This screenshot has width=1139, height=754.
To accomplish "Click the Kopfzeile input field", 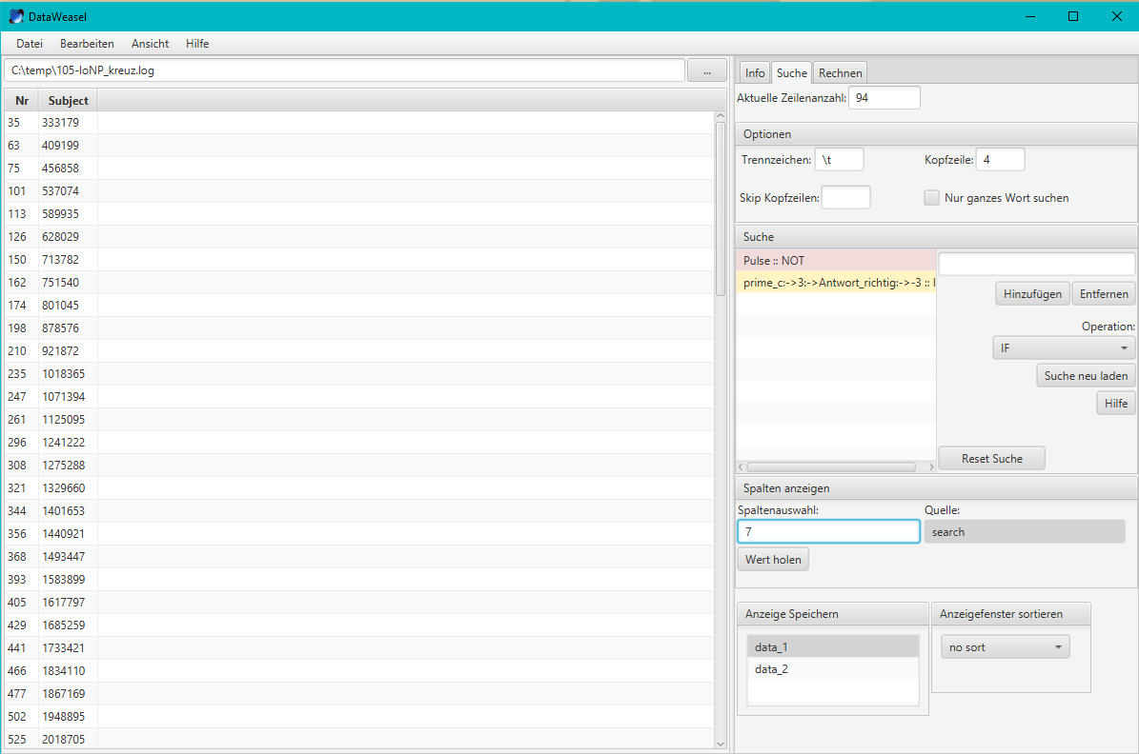I will pos(1000,160).
